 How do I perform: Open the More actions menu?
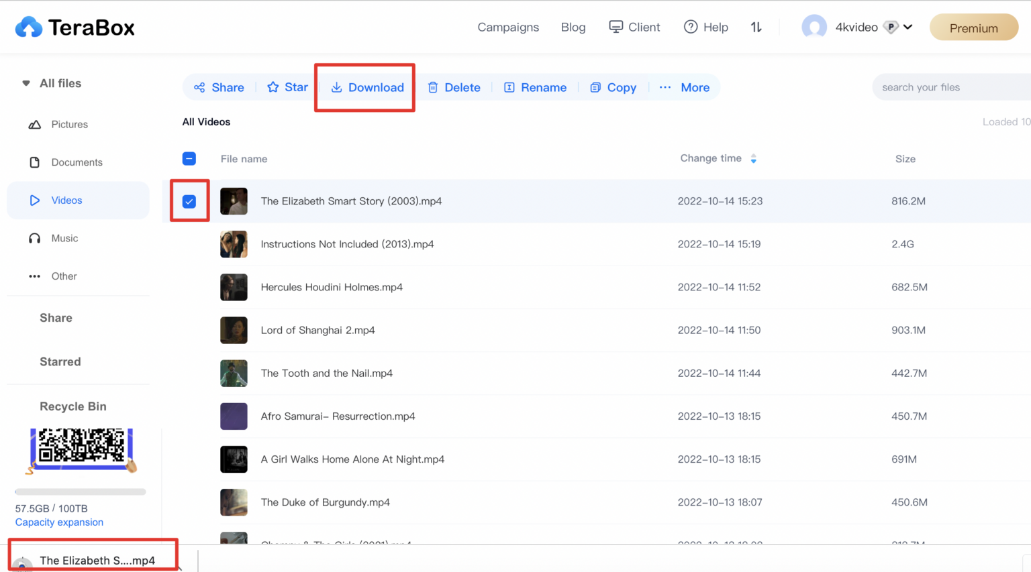pos(685,88)
